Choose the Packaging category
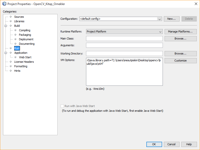200x150 pixels. (x=25, y=35)
